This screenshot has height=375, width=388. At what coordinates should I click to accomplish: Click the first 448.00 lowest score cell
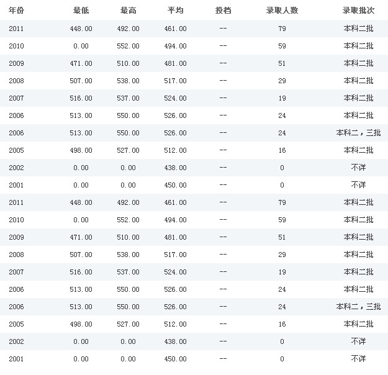pos(81,29)
